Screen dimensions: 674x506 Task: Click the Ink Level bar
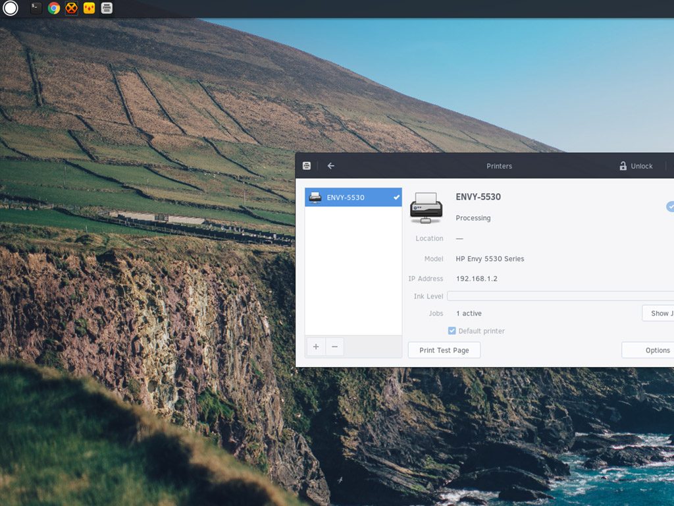[560, 296]
